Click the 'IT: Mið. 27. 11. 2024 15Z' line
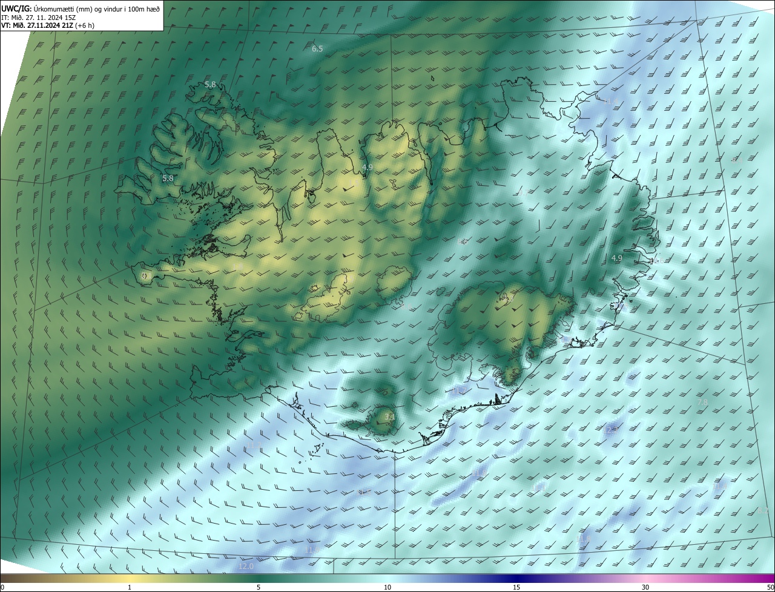The height and width of the screenshot is (592, 775). click(38, 17)
